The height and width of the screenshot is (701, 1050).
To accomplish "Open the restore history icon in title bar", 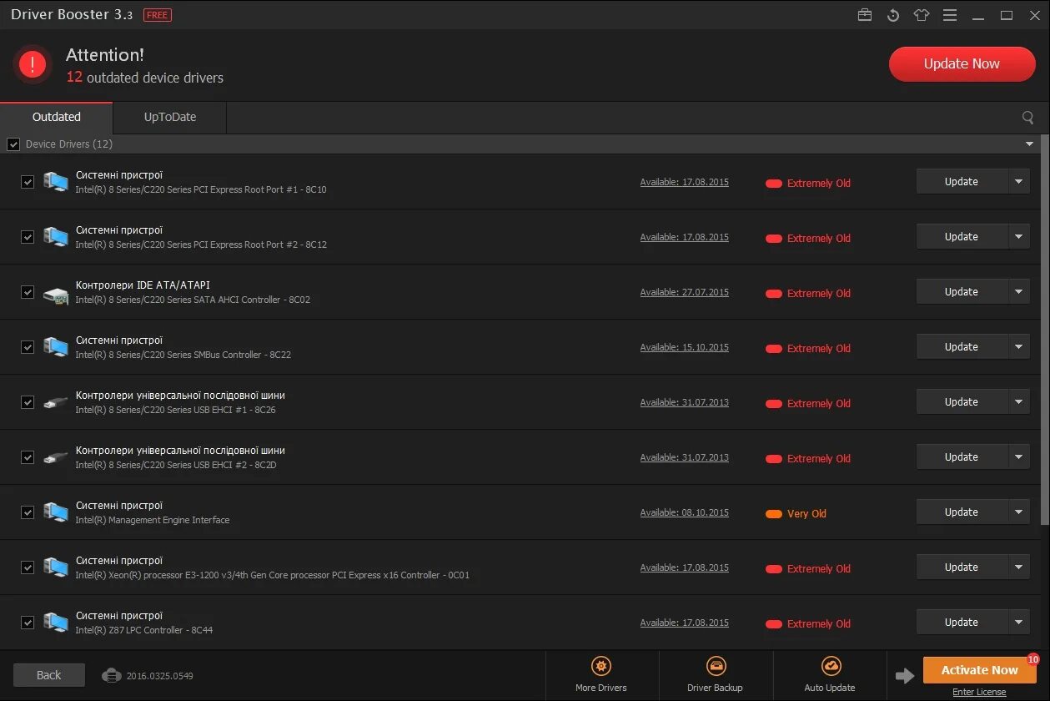I will pyautogui.click(x=893, y=15).
